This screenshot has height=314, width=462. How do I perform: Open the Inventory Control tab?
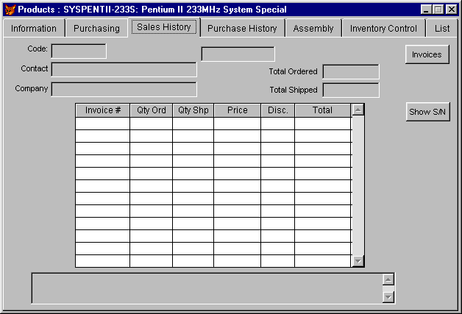coord(383,29)
